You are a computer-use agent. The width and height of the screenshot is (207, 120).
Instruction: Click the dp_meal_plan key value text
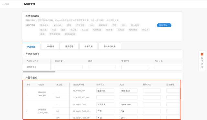pyautogui.click(x=79, y=91)
